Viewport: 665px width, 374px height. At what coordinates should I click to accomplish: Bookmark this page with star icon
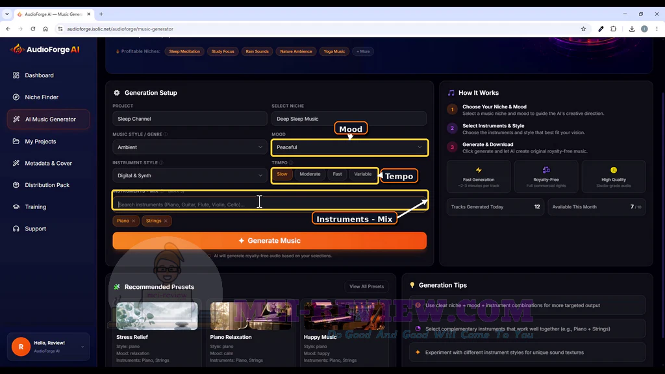583,29
